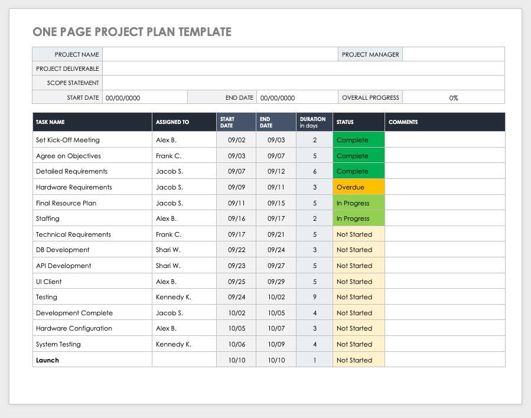Click the Project Deliverable field
Image resolution: width=531 pixels, height=418 pixels.
[x=304, y=68]
